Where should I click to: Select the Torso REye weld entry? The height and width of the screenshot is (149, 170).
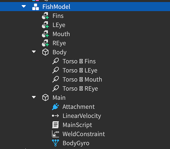[80, 89]
